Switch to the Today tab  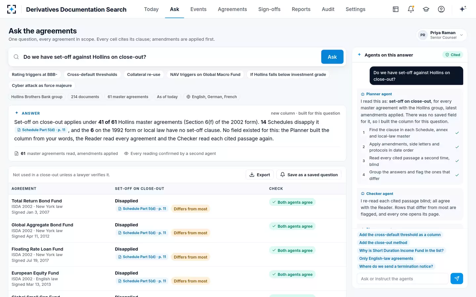[x=151, y=9]
